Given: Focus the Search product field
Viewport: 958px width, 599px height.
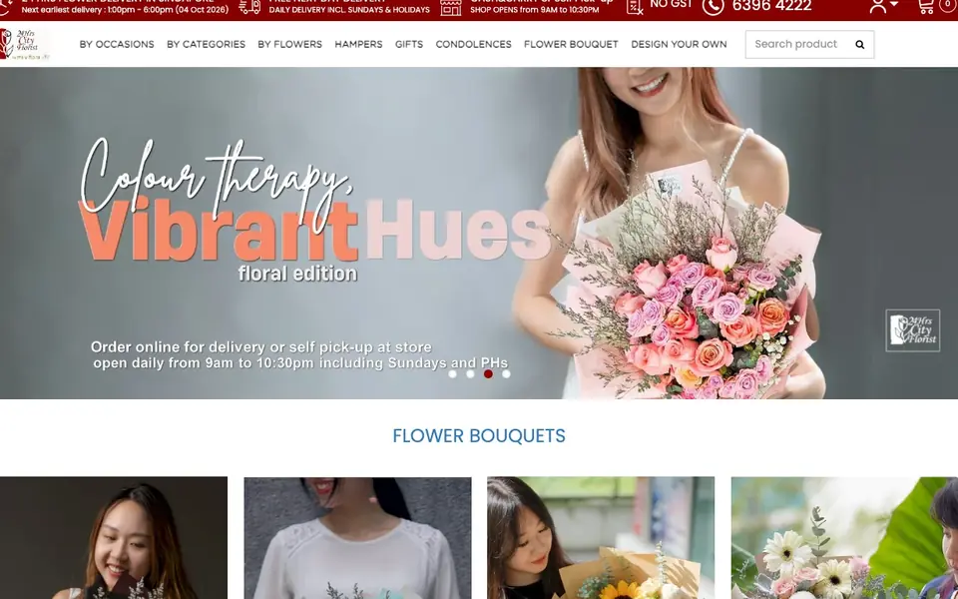Looking at the screenshot, I should pyautogui.click(x=809, y=45).
